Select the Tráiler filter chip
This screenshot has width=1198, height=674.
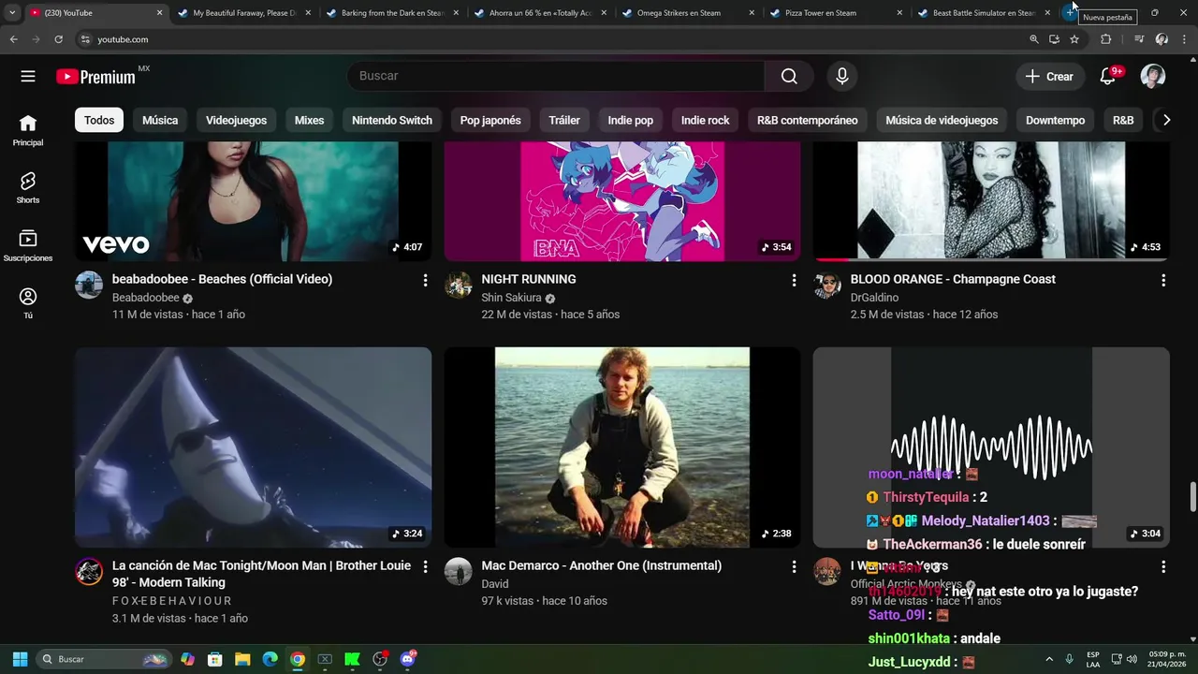pos(564,120)
